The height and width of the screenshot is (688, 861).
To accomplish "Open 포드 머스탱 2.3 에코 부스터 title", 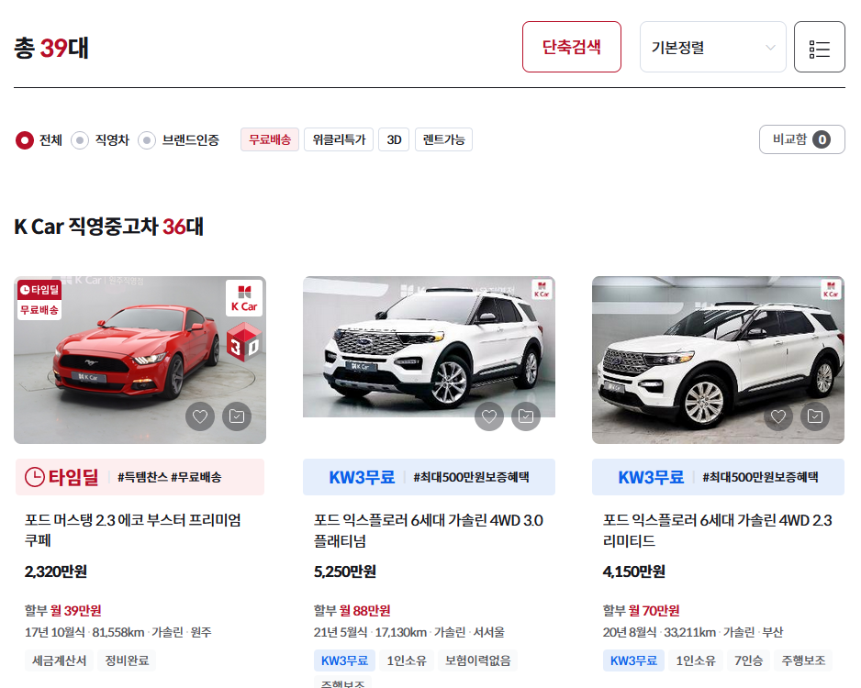I will pyautogui.click(x=133, y=530).
